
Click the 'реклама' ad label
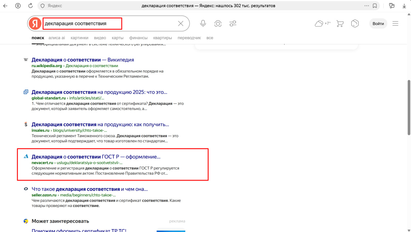click(x=177, y=221)
